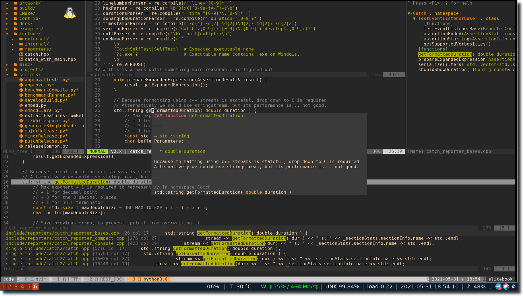This screenshot has height=296, width=523.
Task: Click the header icon of catch_with_main.hpp
Action: [21, 59]
